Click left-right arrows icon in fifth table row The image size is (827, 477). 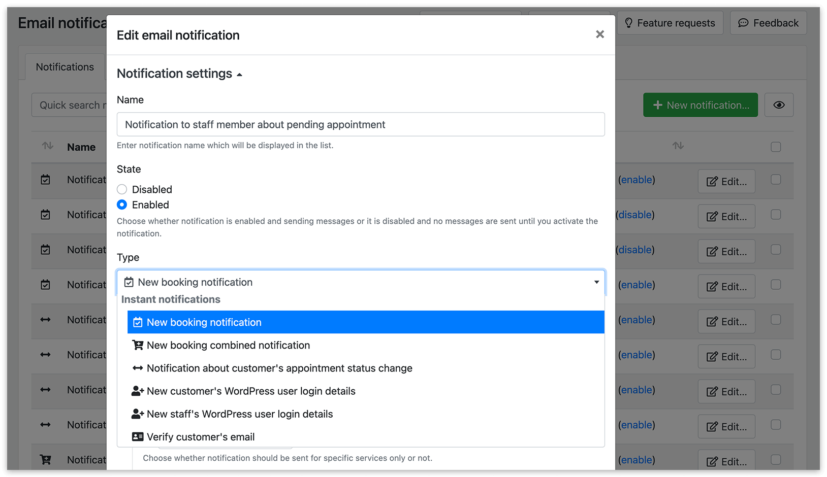tap(46, 320)
